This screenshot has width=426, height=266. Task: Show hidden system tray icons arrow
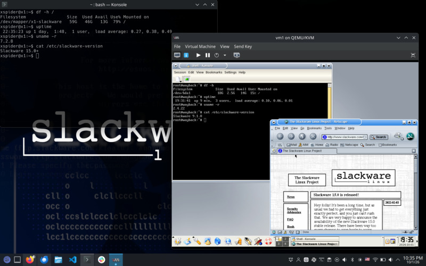398,260
